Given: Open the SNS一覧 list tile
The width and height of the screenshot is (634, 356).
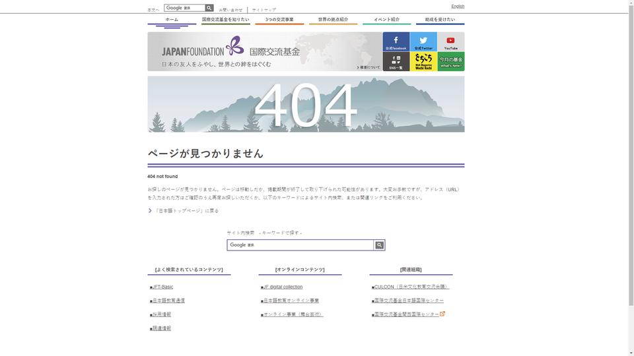Looking at the screenshot, I should click(396, 61).
